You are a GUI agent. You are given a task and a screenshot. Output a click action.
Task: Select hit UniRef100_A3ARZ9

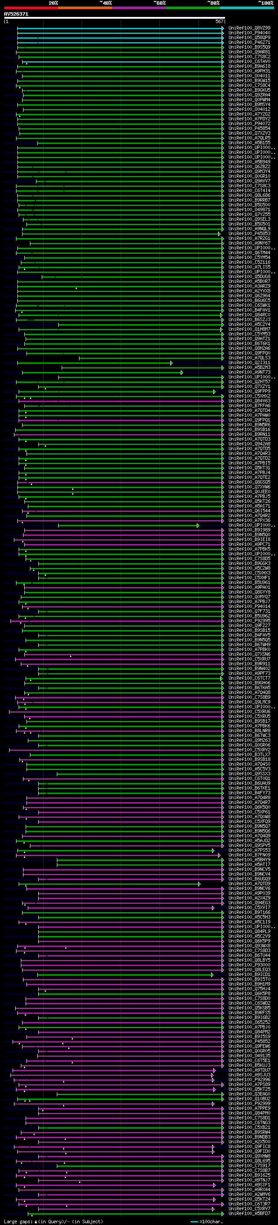(249, 286)
